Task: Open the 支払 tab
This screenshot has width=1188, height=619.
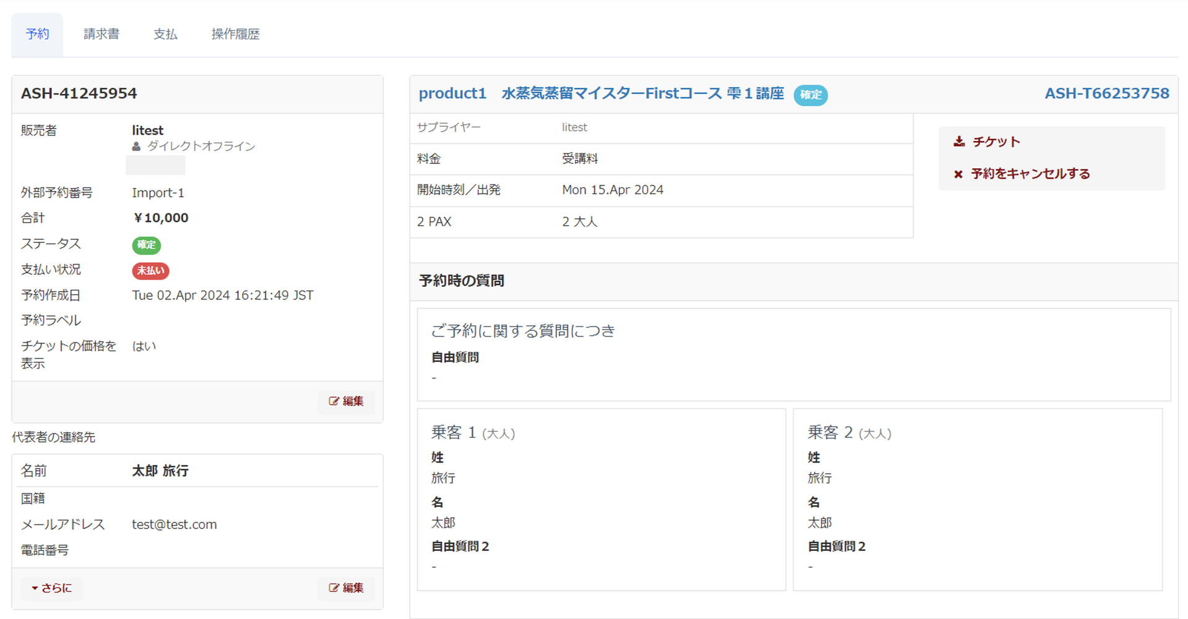Action: coord(165,34)
